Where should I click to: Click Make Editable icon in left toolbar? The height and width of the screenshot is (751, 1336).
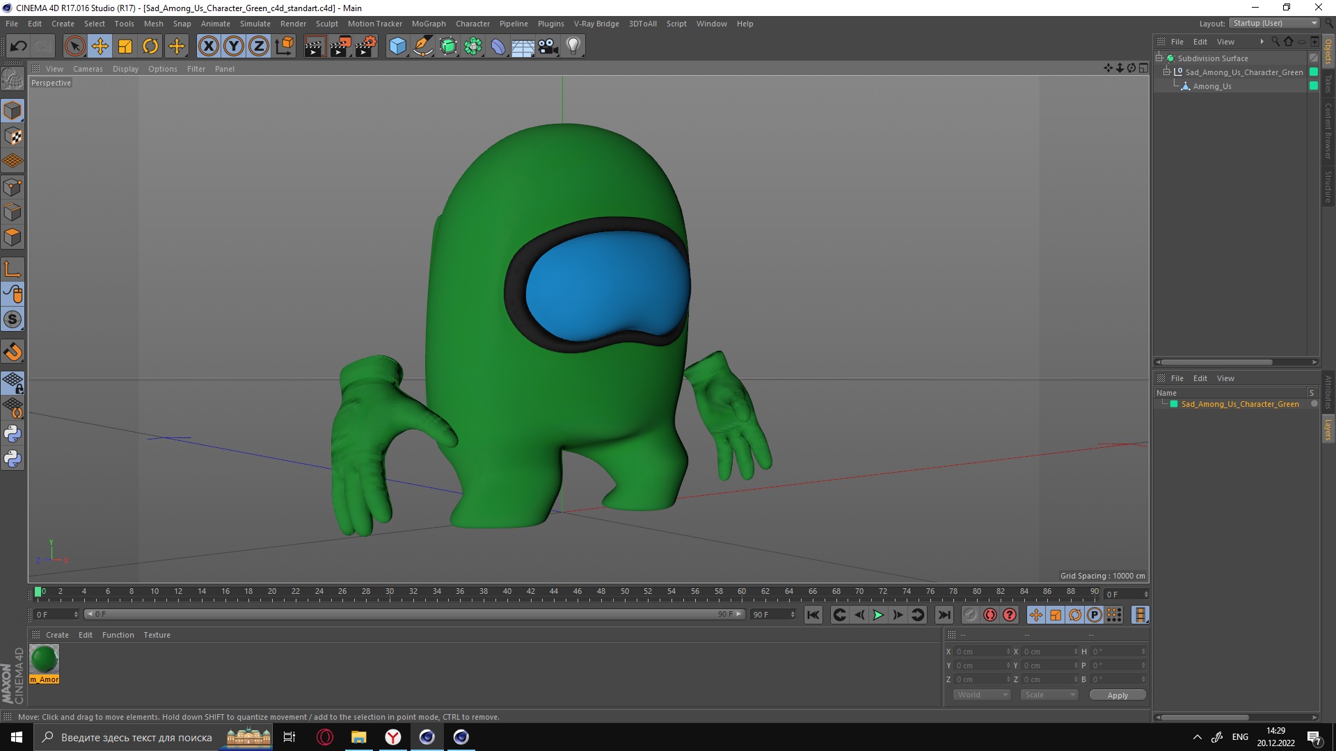pos(13,79)
